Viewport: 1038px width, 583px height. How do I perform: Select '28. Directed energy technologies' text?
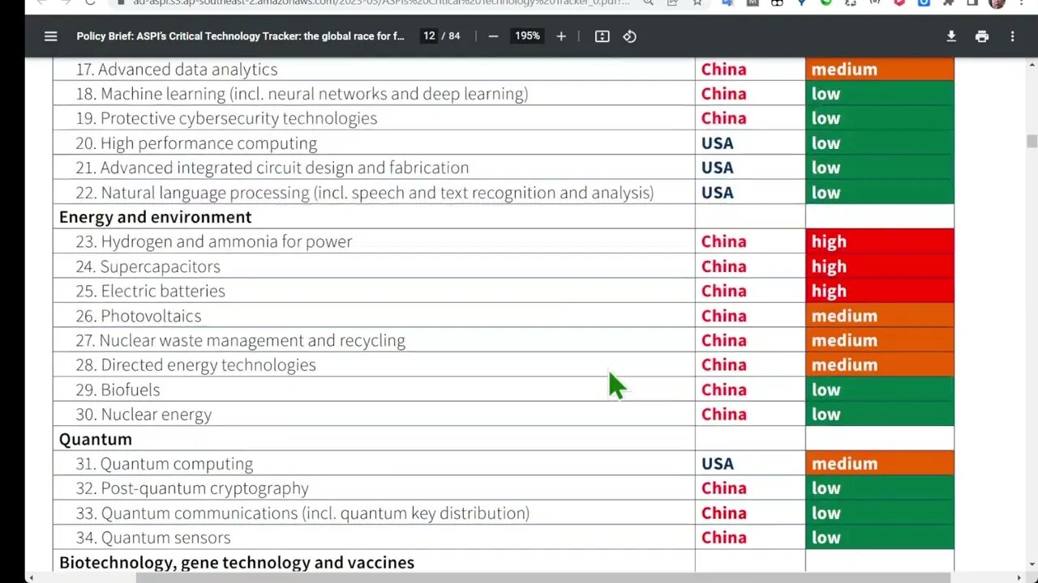click(195, 365)
